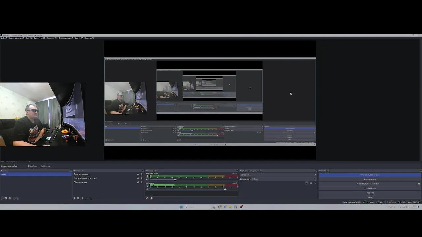The height and width of the screenshot is (237, 422).
Task: Click Выход button in controls
Action: (x=370, y=197)
